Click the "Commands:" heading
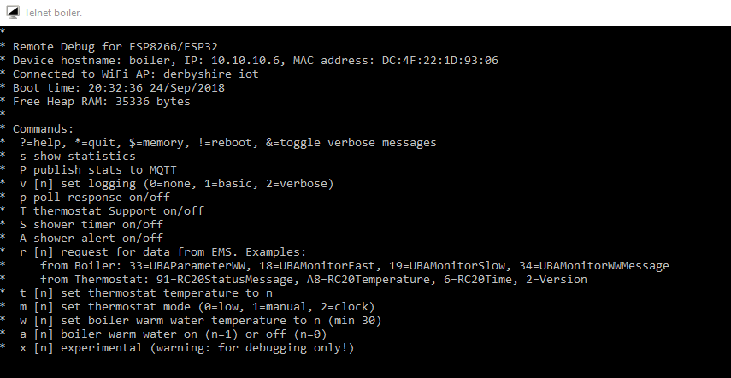This screenshot has height=378, width=731. [x=44, y=128]
